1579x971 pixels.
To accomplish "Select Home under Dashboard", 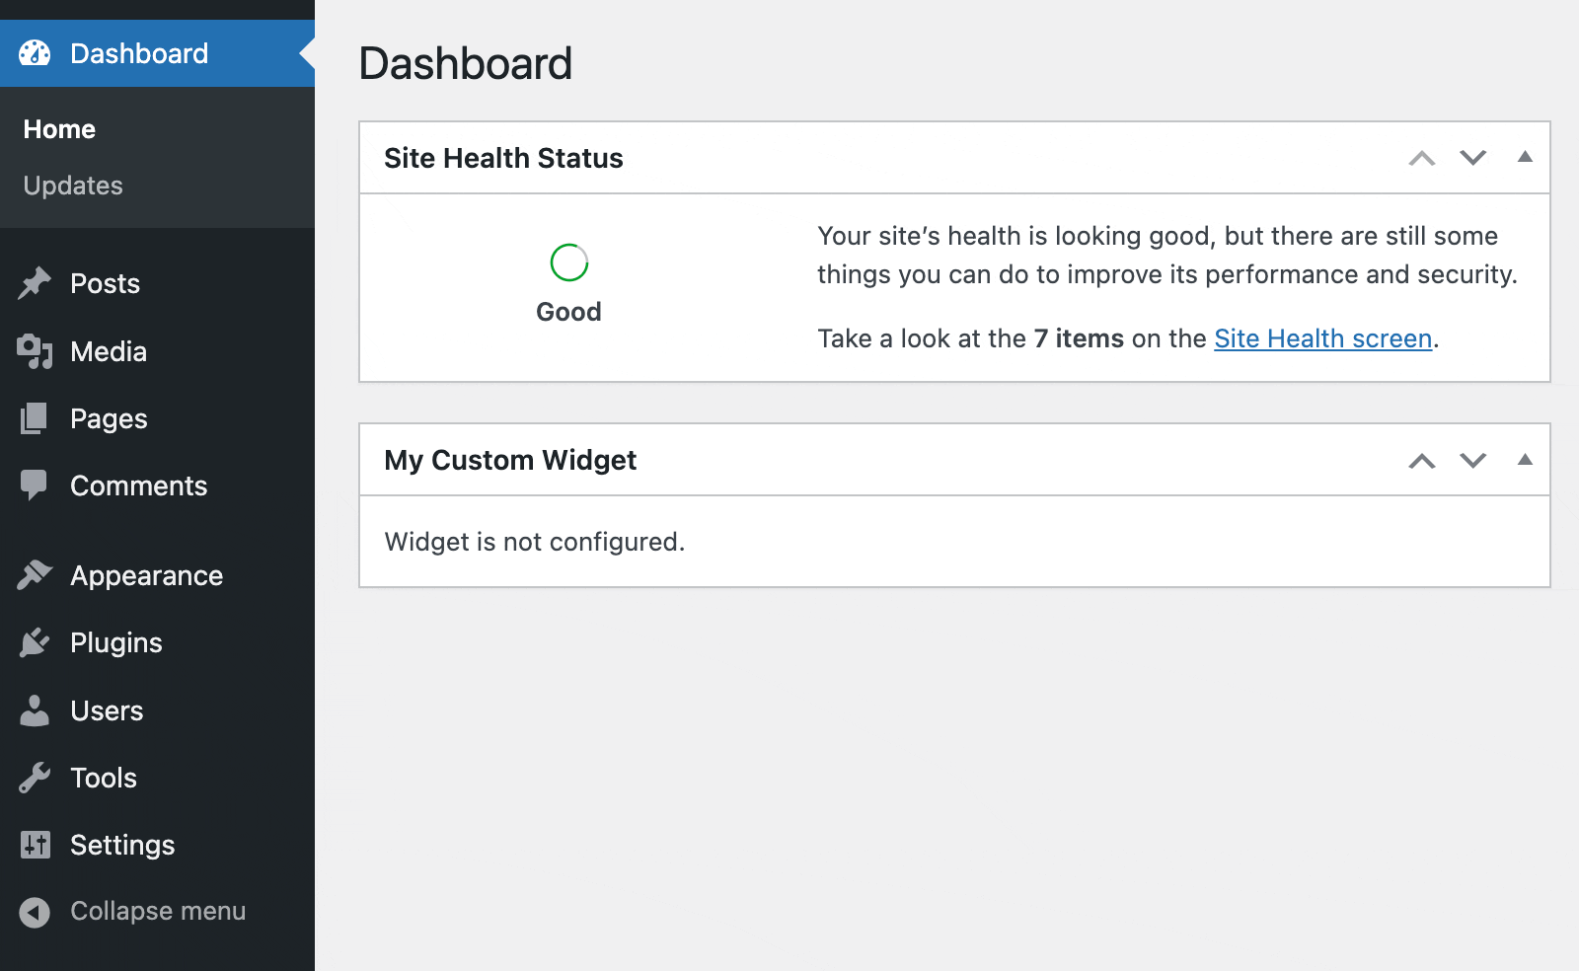I will [58, 128].
